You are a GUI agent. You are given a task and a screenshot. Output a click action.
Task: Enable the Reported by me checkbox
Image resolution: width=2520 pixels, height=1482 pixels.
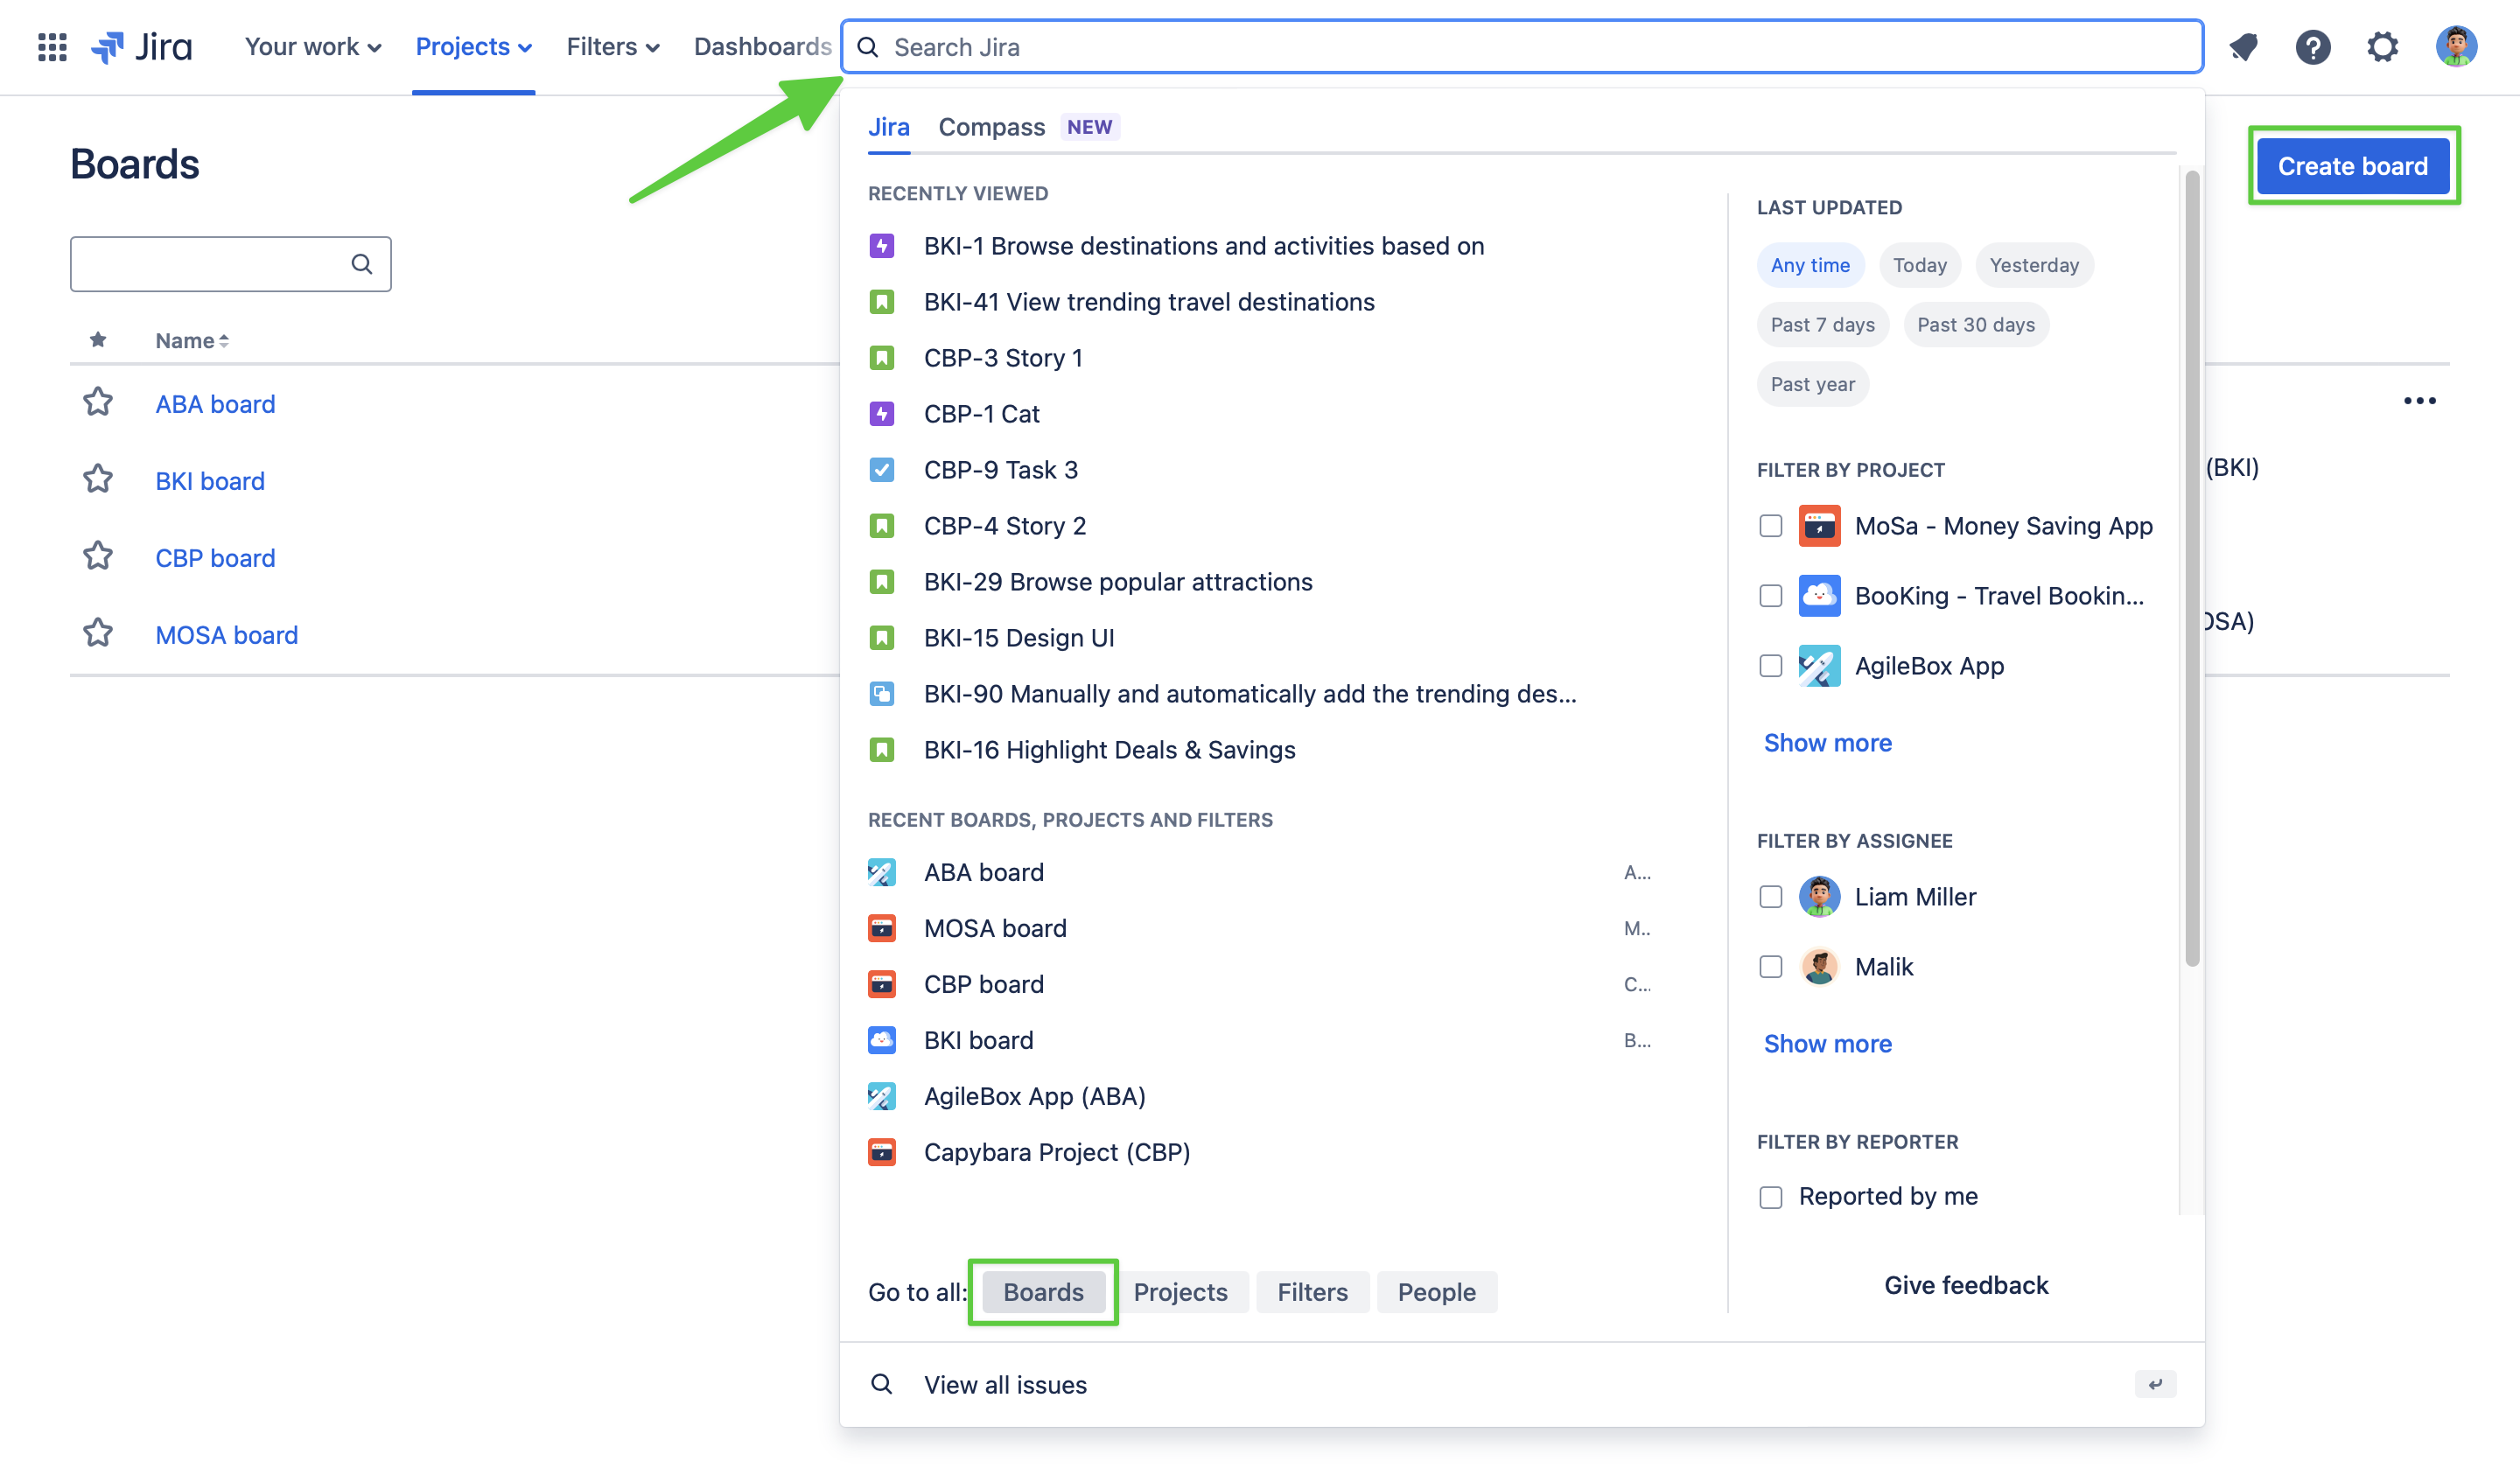point(1771,1197)
